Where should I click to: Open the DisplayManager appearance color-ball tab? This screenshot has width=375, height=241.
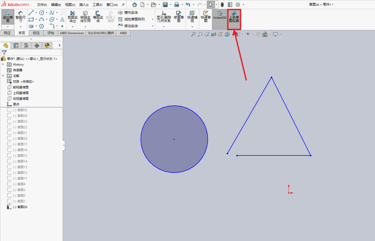[47, 45]
